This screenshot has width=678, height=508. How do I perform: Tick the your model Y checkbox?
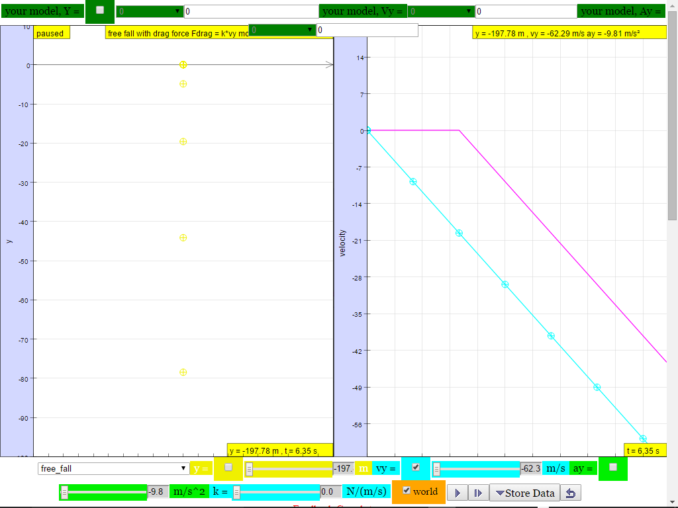coord(100,10)
